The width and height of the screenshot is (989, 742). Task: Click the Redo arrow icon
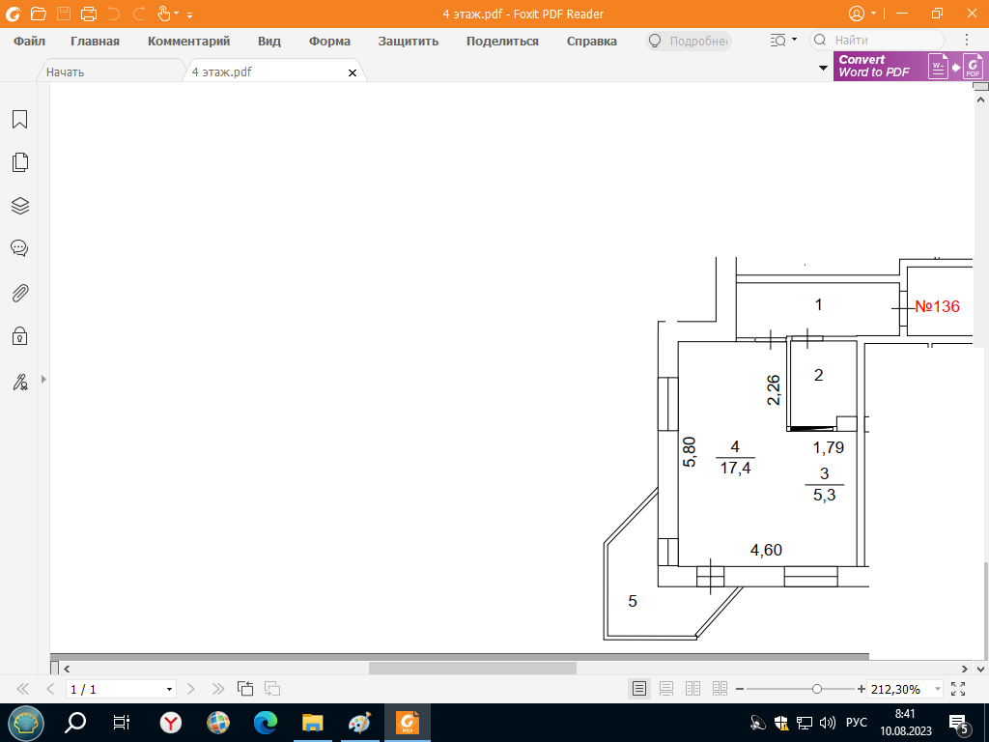[x=139, y=14]
